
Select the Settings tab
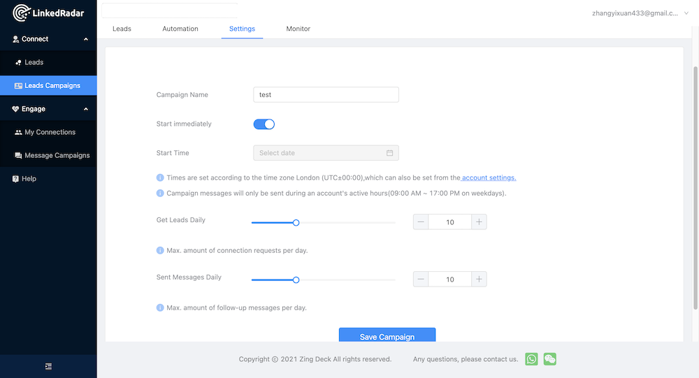242,29
